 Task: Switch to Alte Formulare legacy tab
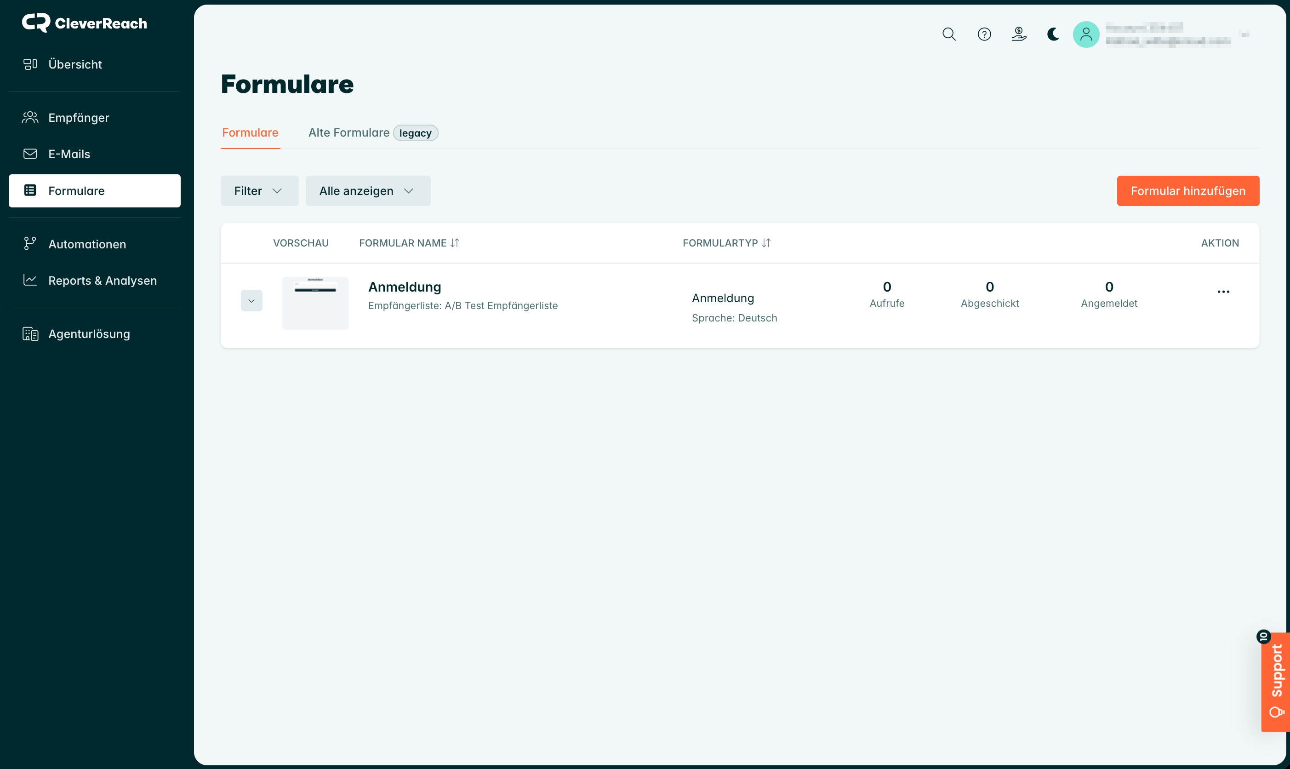click(x=373, y=132)
